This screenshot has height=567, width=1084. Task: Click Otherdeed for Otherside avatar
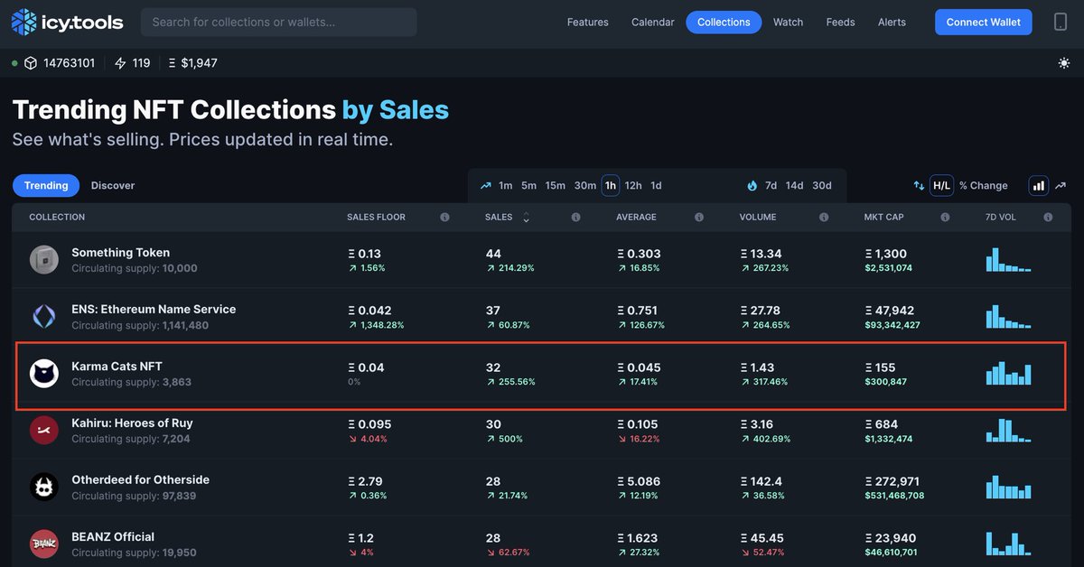click(44, 488)
